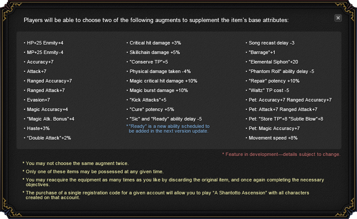
Task: Click the "HP+25 Enmity+4" augment entry
Action: point(45,43)
